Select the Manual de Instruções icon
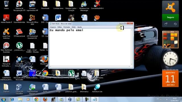182x102 pixels. tap(6, 61)
